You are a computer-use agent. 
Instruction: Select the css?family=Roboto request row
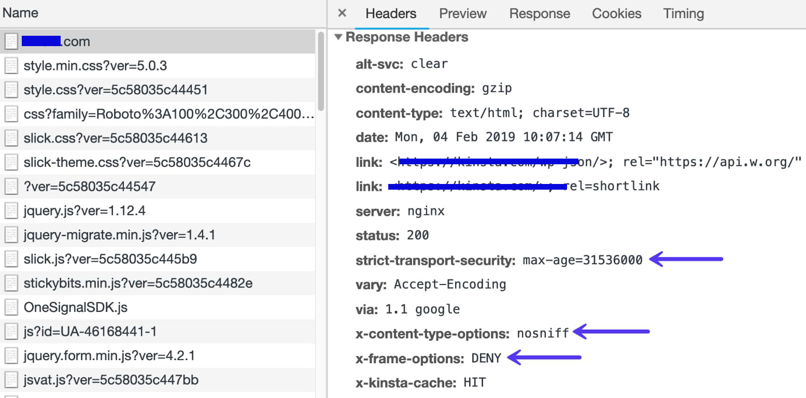(168, 114)
